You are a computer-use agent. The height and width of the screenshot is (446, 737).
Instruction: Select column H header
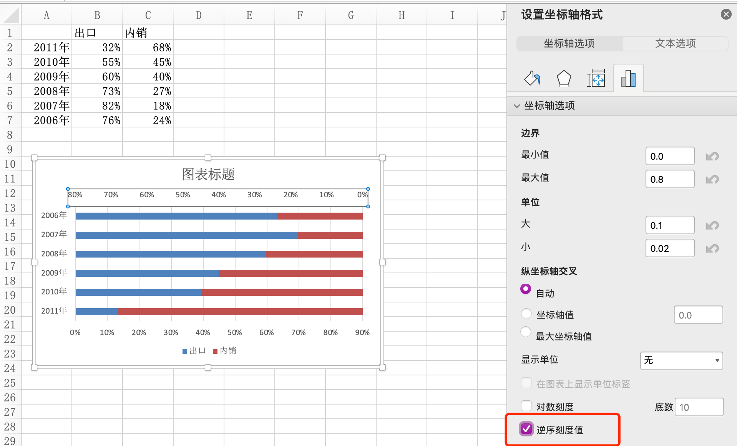[402, 15]
